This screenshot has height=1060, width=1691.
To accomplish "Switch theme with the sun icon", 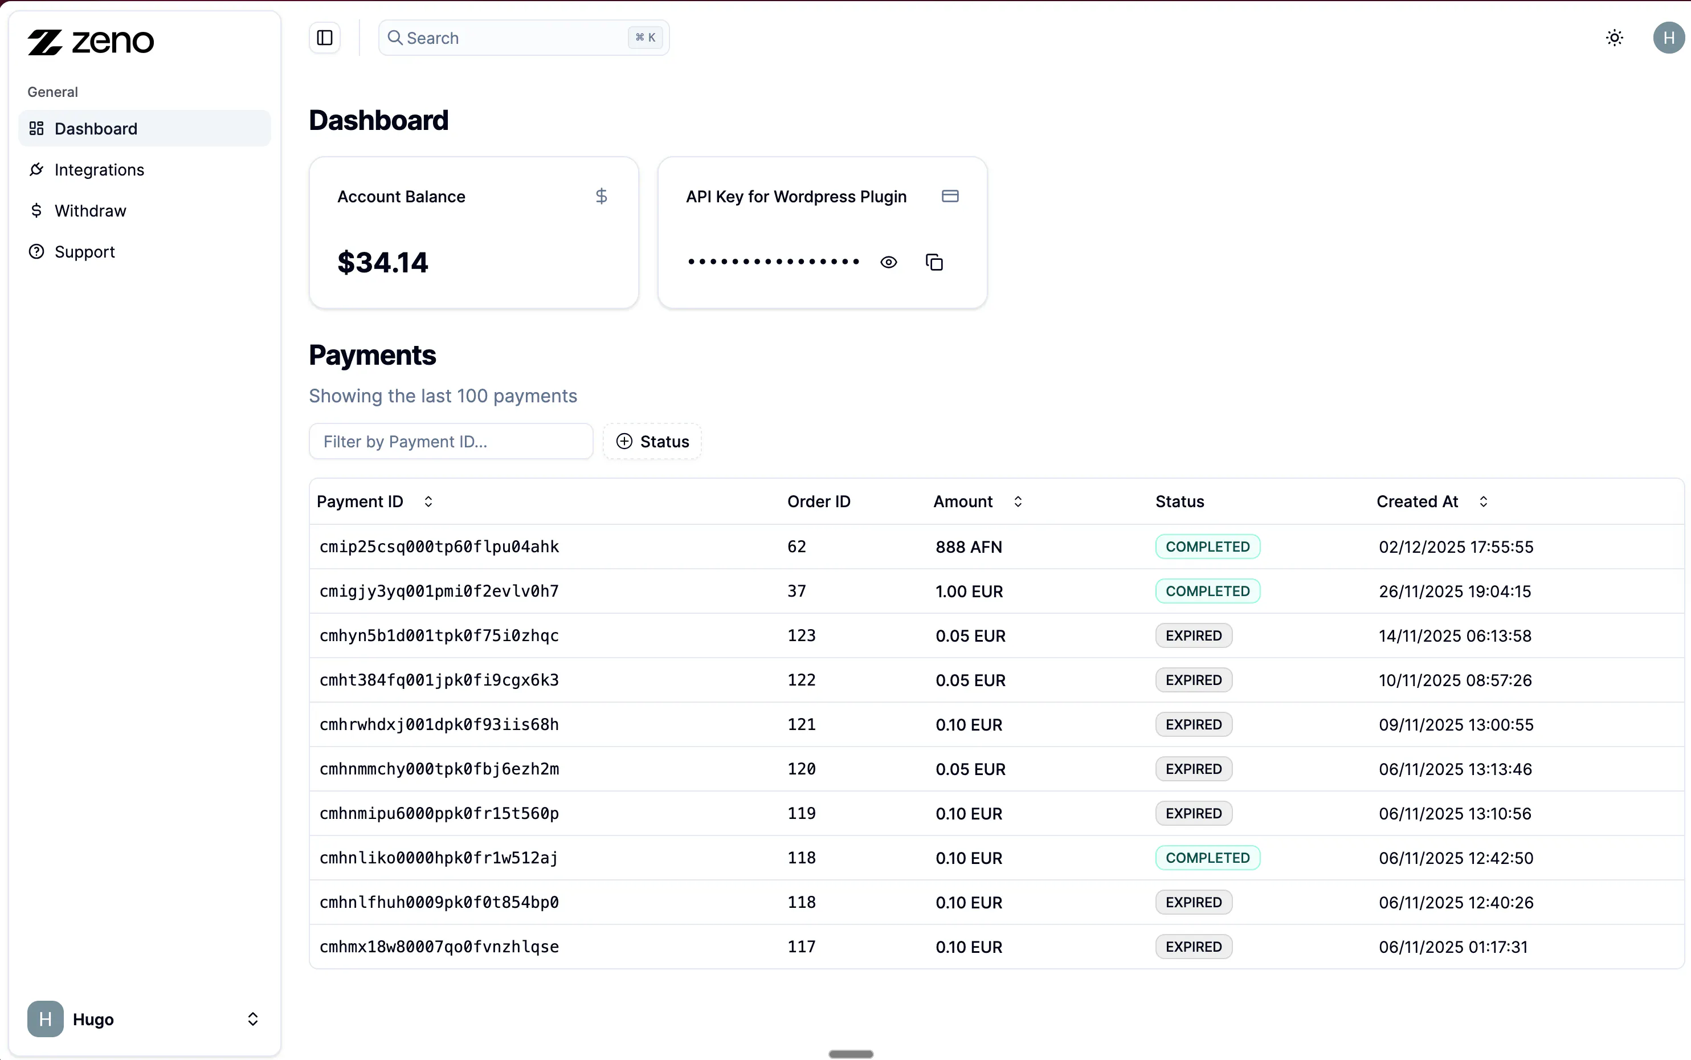I will coord(1614,38).
